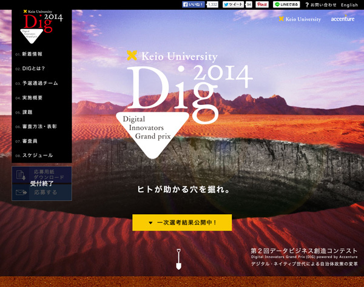364x287 pixels.
Task: Switch the site to English
Action: click(x=349, y=5)
